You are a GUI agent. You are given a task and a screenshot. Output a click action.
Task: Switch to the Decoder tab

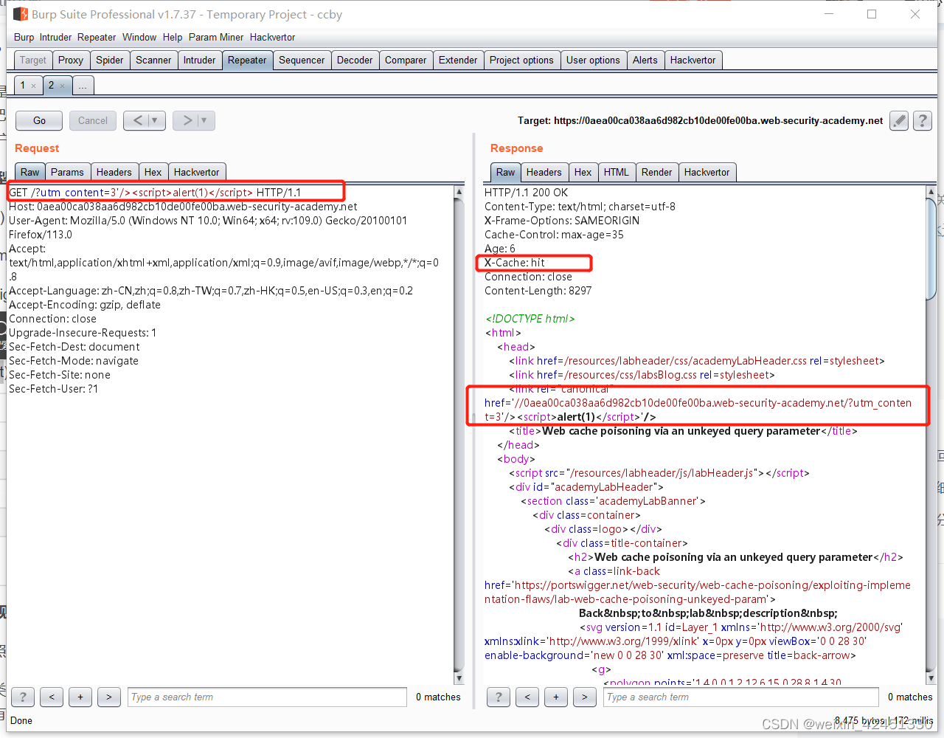point(355,61)
